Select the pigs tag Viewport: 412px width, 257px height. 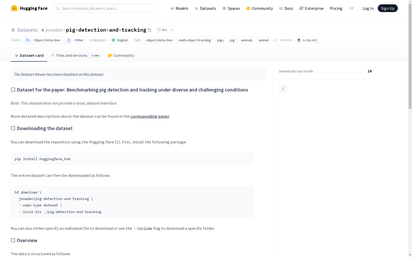click(x=220, y=40)
